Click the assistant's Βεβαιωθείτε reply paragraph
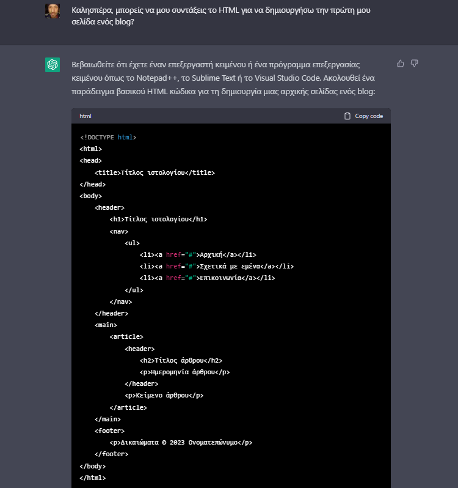 coord(224,78)
